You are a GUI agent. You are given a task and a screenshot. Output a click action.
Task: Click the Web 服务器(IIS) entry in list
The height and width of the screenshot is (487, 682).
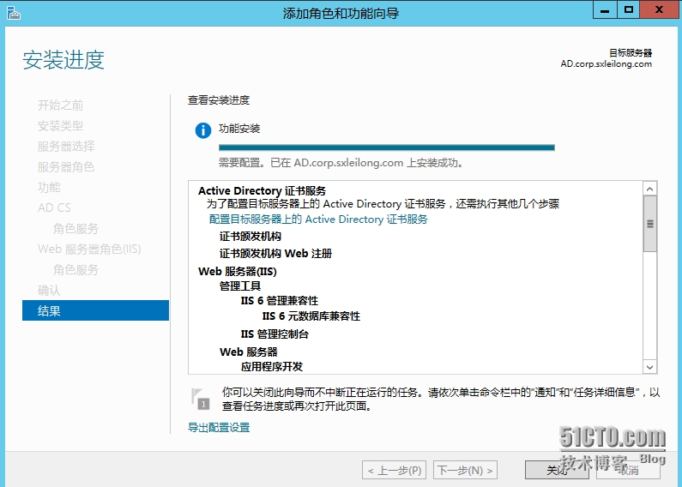point(238,271)
